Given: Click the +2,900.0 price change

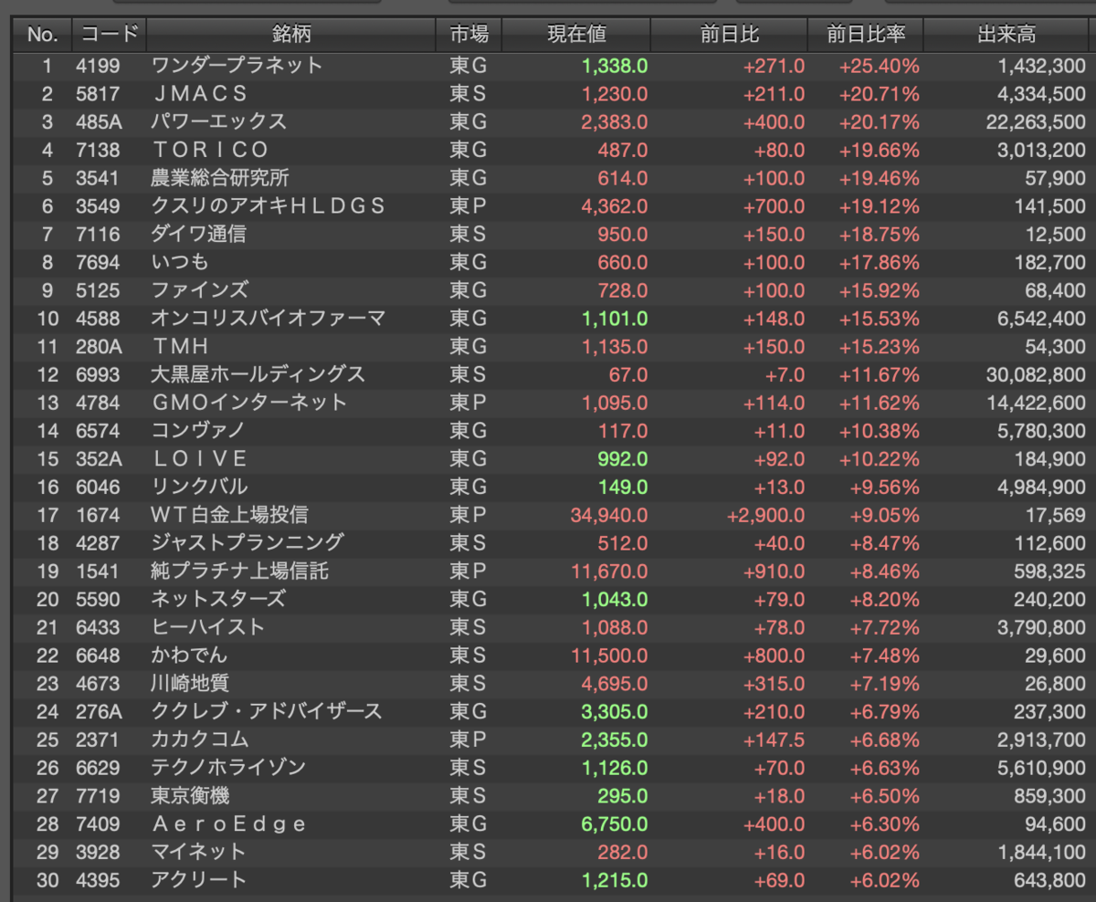Looking at the screenshot, I should click(x=766, y=515).
